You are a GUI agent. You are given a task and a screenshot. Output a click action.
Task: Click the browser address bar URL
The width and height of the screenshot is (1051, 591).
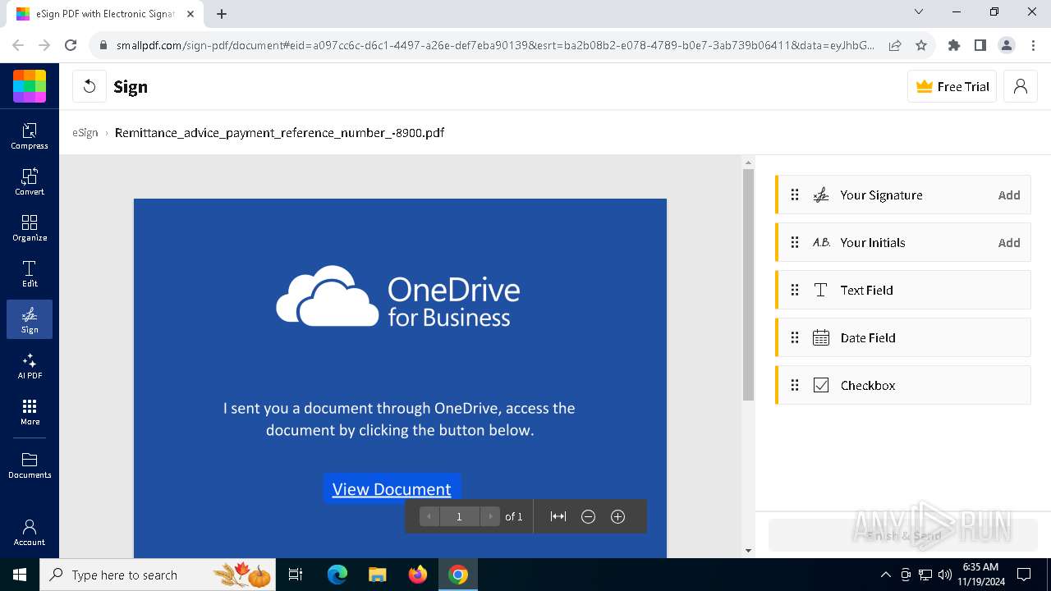495,45
